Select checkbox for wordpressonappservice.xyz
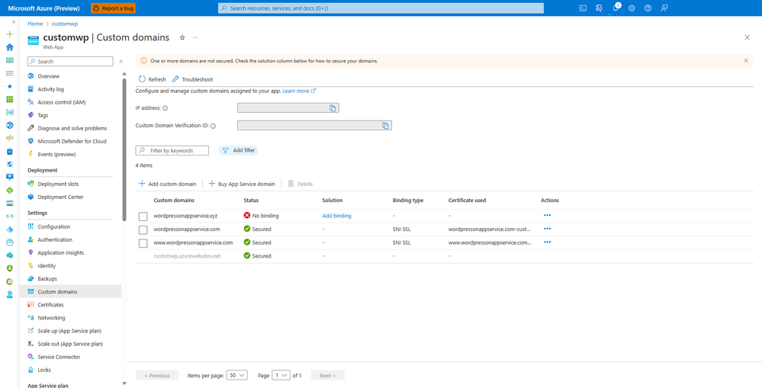 143,216
